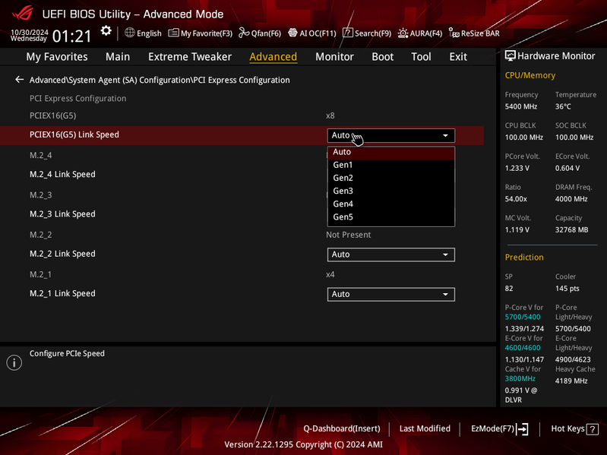Select the PCIEX16(G5) Link Speed row label
The width and height of the screenshot is (607, 455).
74,134
